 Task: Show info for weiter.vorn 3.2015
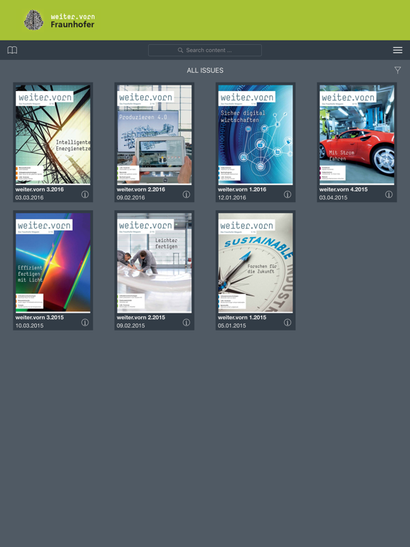pos(85,323)
